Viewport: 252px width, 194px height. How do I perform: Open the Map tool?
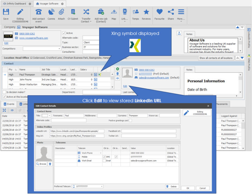coord(114,13)
